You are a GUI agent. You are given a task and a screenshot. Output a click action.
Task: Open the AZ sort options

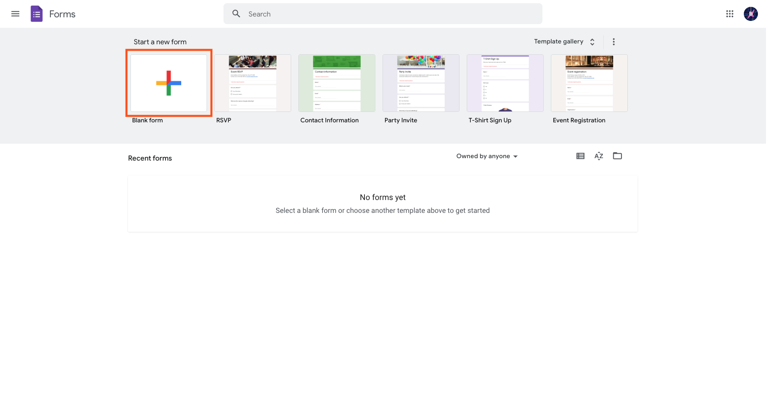click(x=599, y=156)
